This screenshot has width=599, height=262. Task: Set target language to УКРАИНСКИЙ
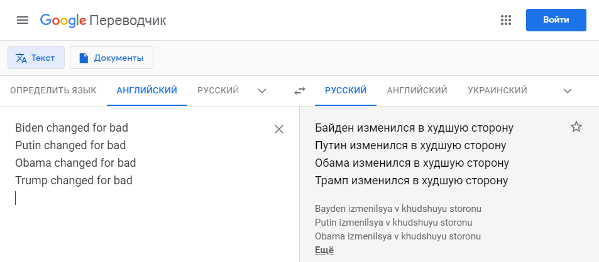click(497, 90)
